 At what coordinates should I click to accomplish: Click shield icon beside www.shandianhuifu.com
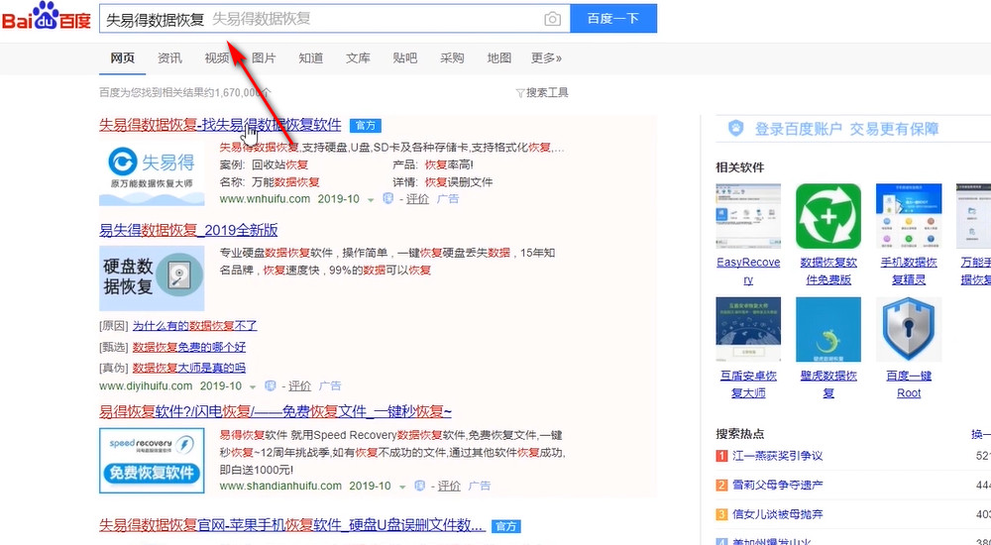coord(419,486)
